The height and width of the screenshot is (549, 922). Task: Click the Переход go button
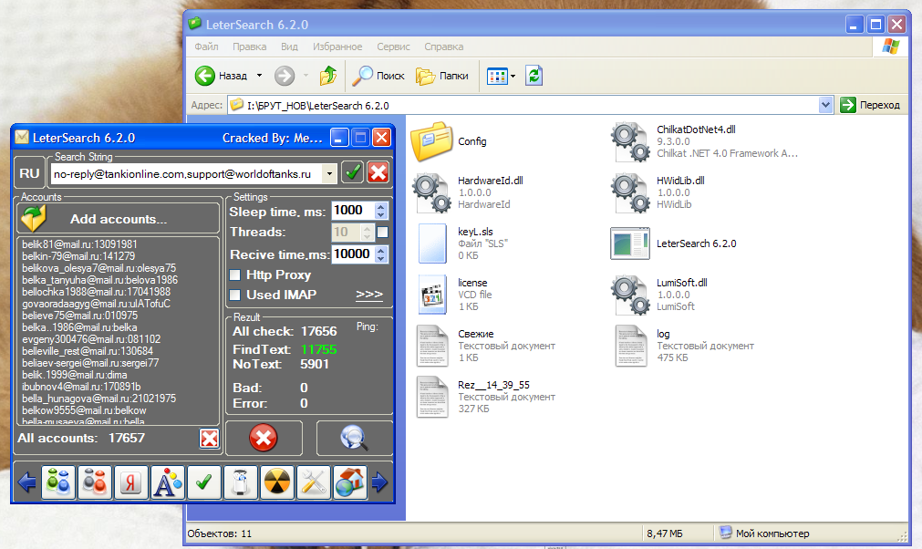[x=870, y=105]
